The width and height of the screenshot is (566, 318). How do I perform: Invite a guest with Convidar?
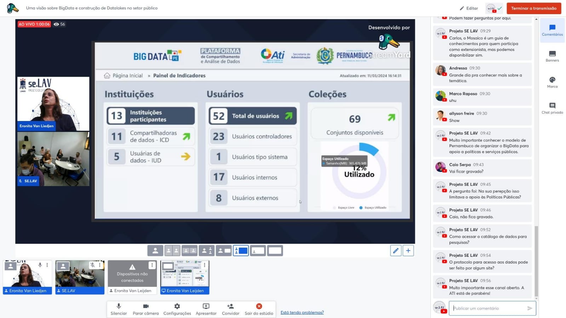[x=230, y=309]
